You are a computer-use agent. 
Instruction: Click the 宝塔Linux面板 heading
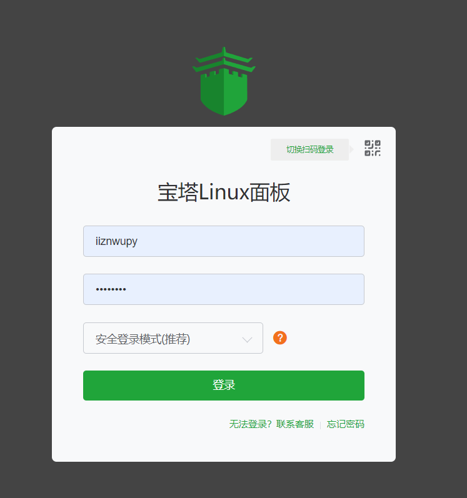[x=224, y=192]
